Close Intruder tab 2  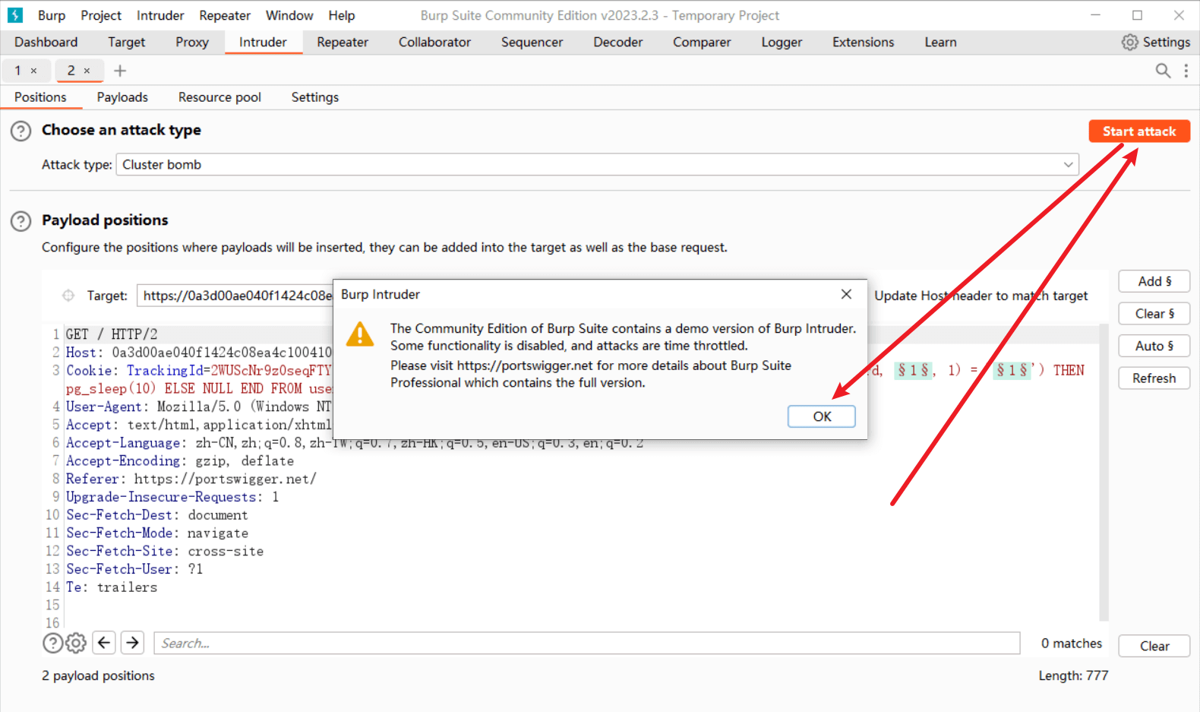tap(87, 71)
